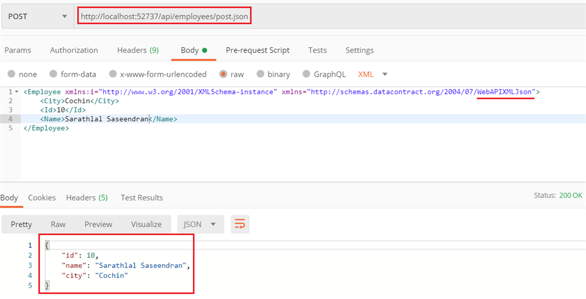Select the none body radio button
586x299 pixels.
(x=11, y=74)
